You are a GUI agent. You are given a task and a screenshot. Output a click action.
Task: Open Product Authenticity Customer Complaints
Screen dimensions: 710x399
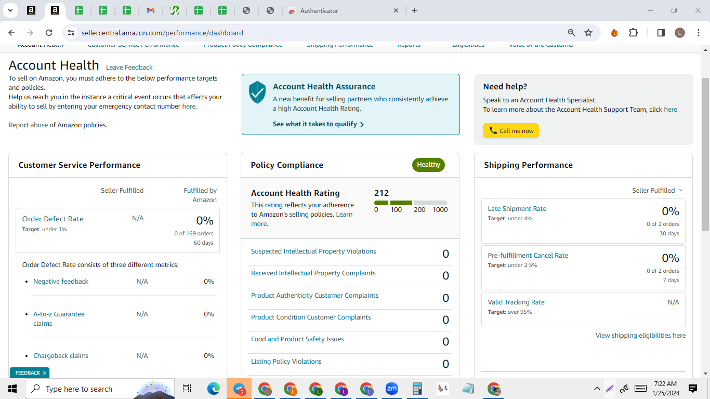click(x=315, y=296)
